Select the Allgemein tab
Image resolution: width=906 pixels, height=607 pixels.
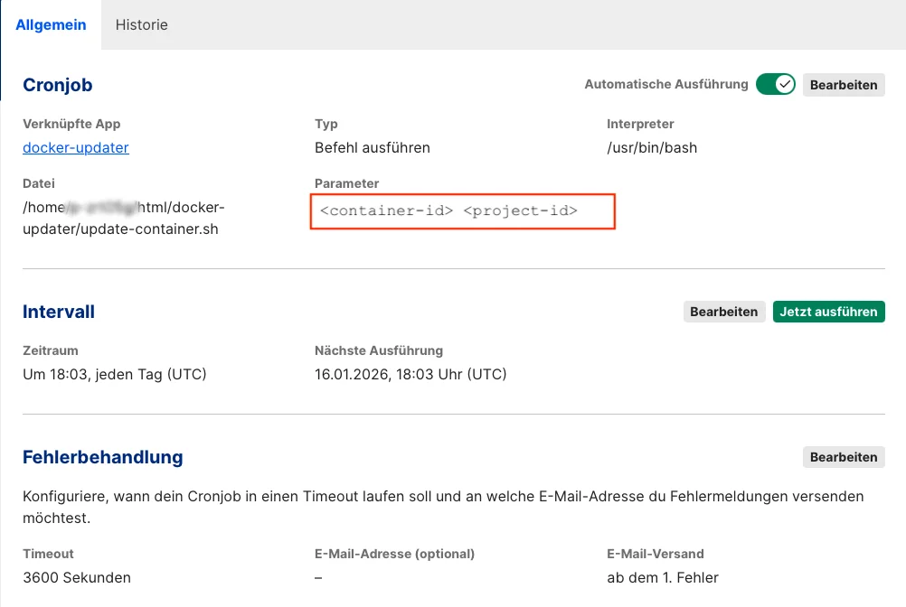51,24
